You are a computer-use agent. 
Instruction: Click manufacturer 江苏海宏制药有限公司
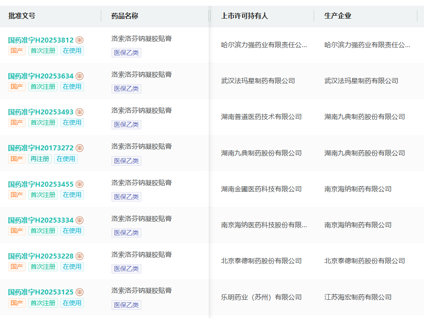358,297
